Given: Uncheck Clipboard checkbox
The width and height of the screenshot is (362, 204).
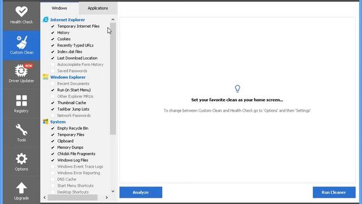Looking at the screenshot, I should coord(53,141).
